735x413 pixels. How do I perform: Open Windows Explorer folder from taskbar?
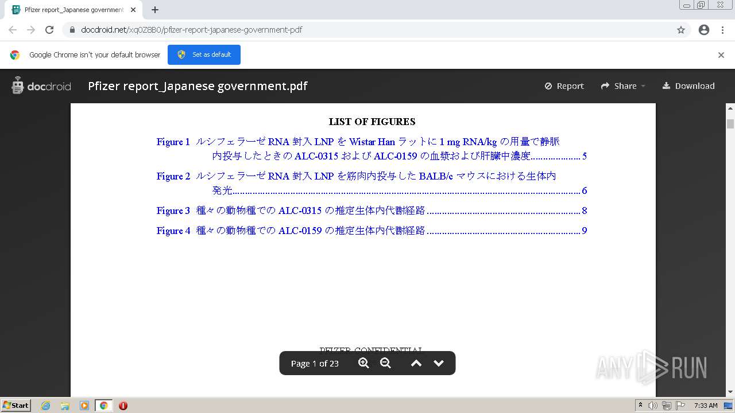pyautogui.click(x=65, y=406)
